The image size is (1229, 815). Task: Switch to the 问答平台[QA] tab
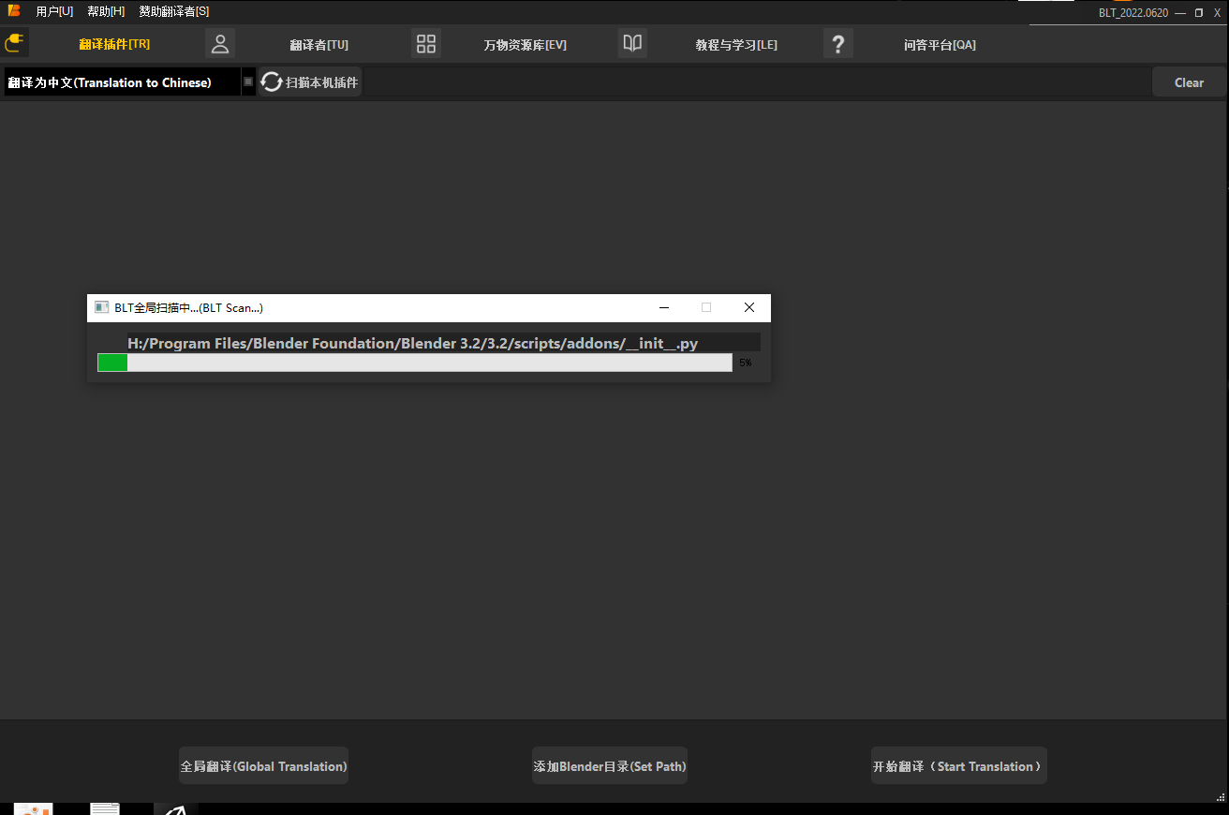[x=940, y=45]
